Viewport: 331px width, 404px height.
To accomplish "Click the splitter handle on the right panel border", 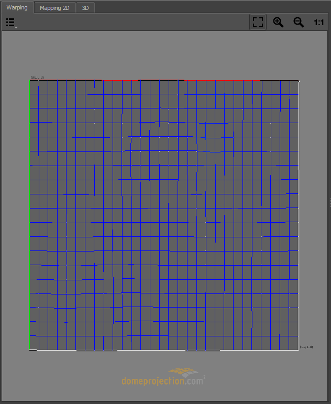I will point(329,202).
